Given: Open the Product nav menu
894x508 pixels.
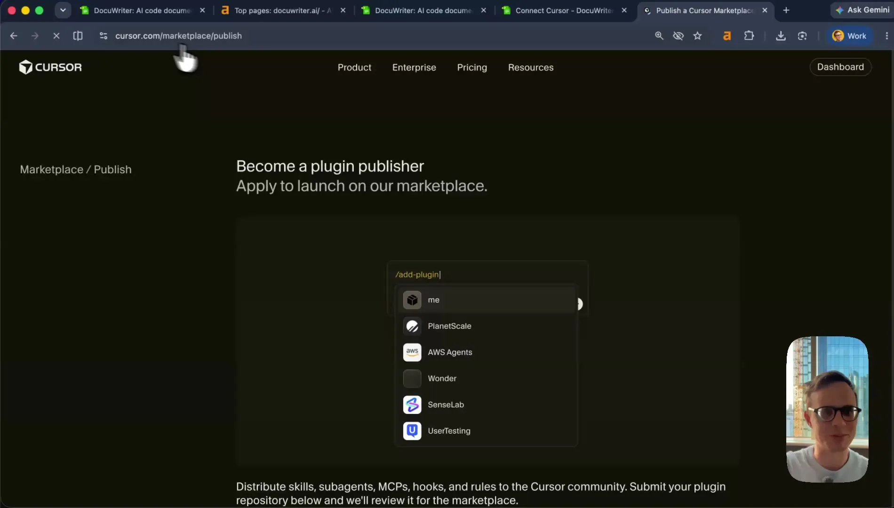Looking at the screenshot, I should pos(354,67).
